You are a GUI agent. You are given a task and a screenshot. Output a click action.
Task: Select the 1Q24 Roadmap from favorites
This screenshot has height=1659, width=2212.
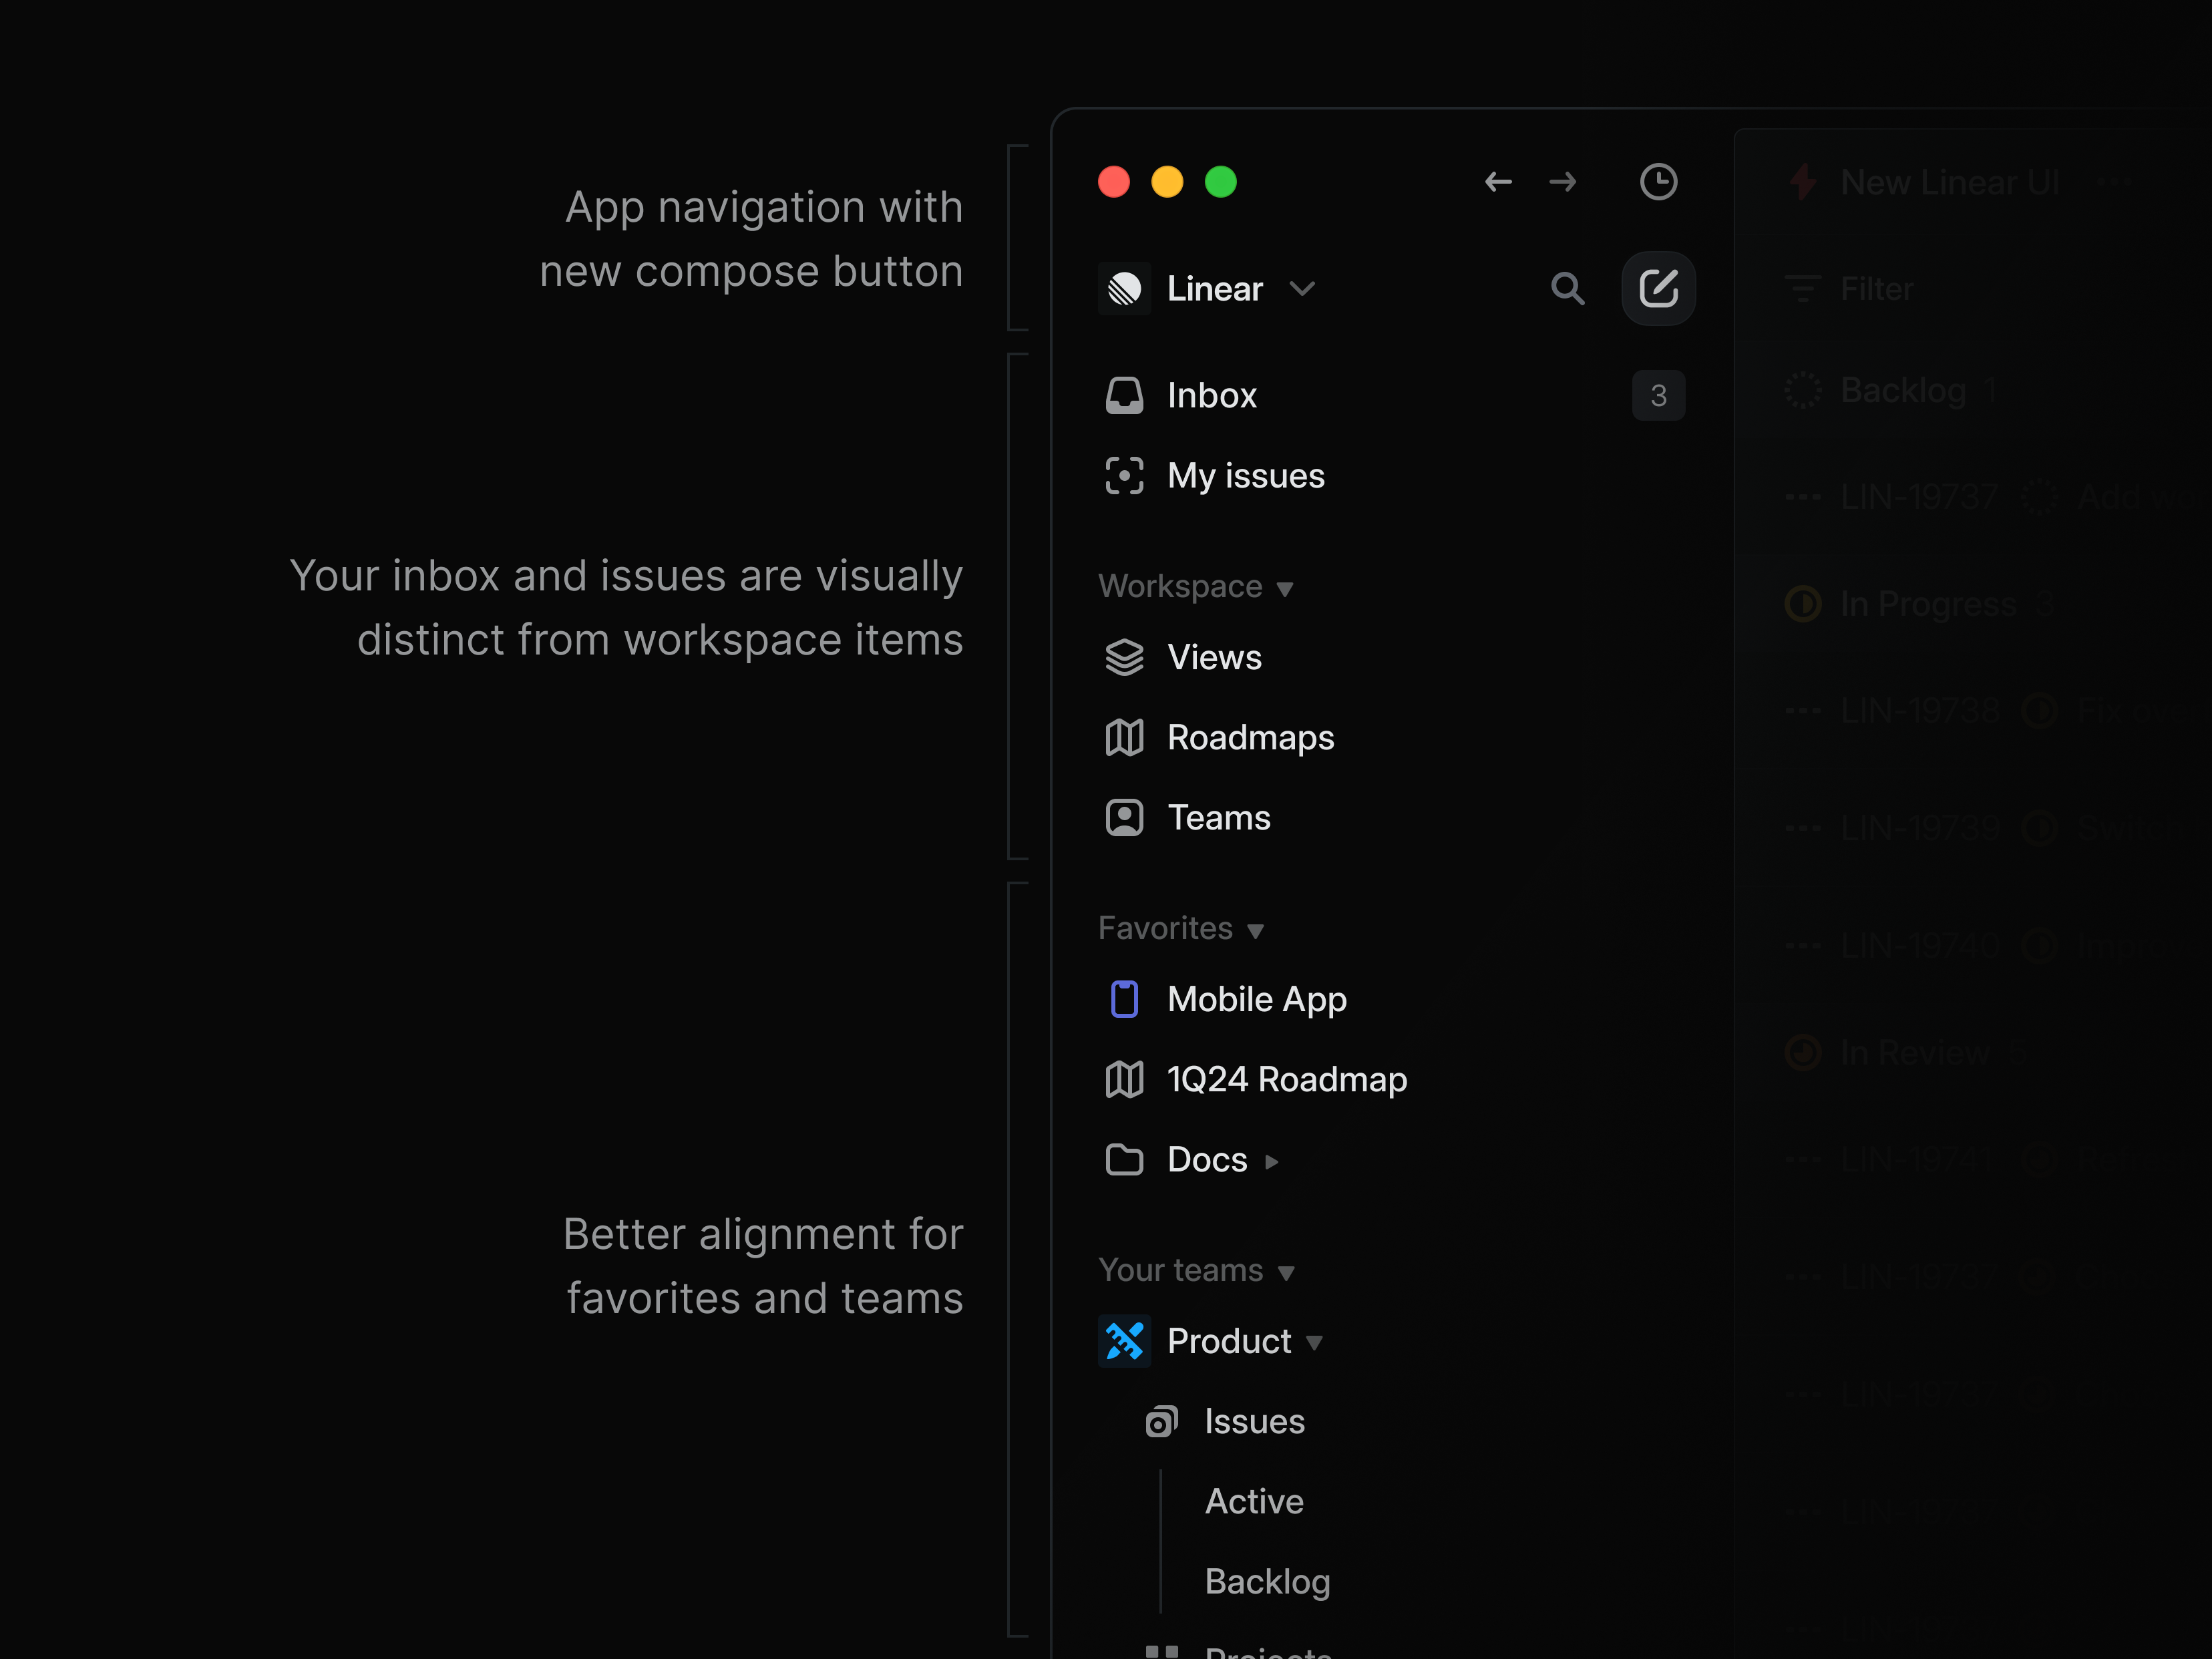1287,1079
